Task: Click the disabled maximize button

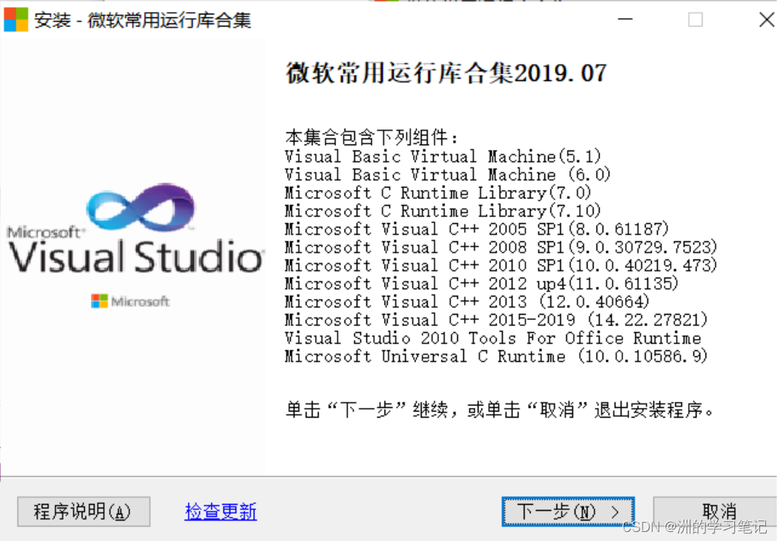Action: click(695, 20)
